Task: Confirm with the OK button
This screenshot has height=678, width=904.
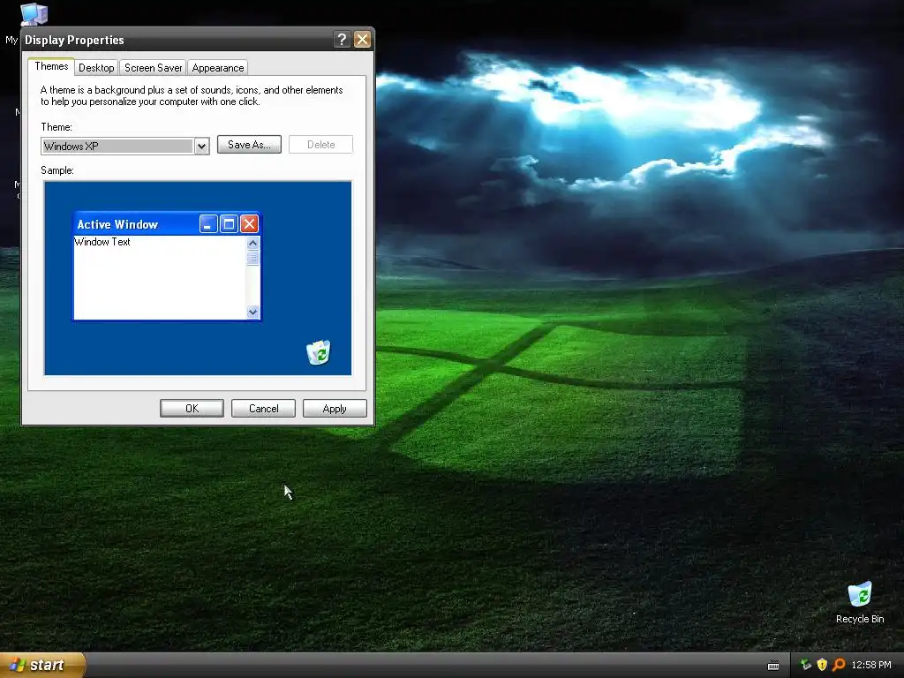Action: click(x=192, y=408)
